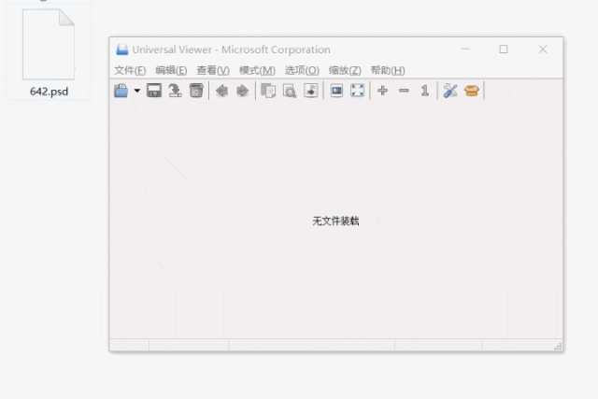Click the 642.psd file name label

(50, 92)
